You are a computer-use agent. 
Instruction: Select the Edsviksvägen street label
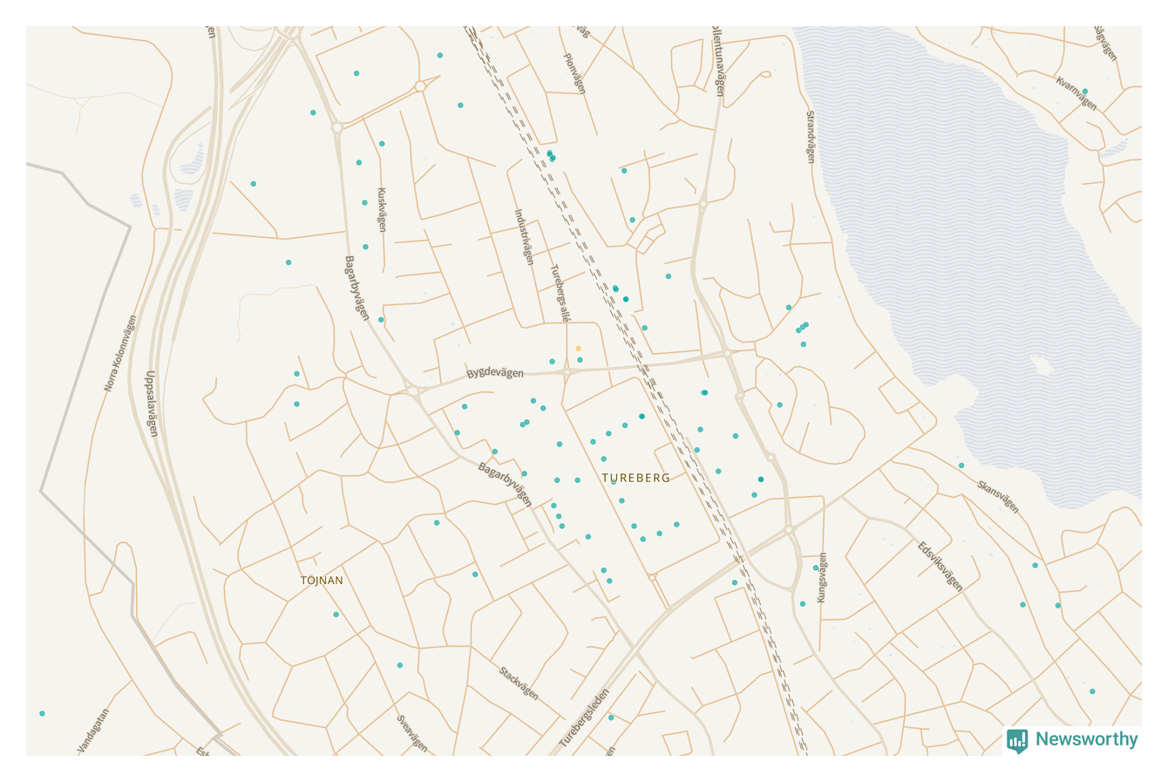[x=941, y=567]
